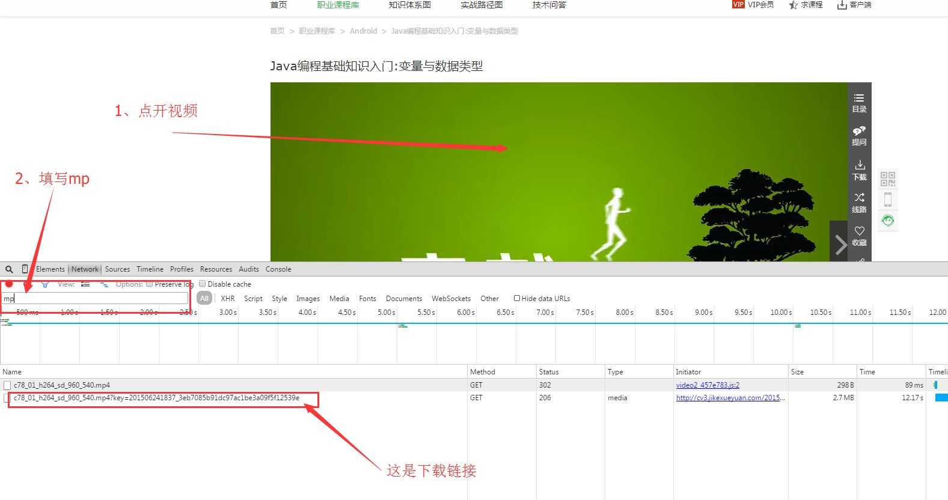Open the Network tab in DevTools
This screenshot has width=948, height=500.
85,269
